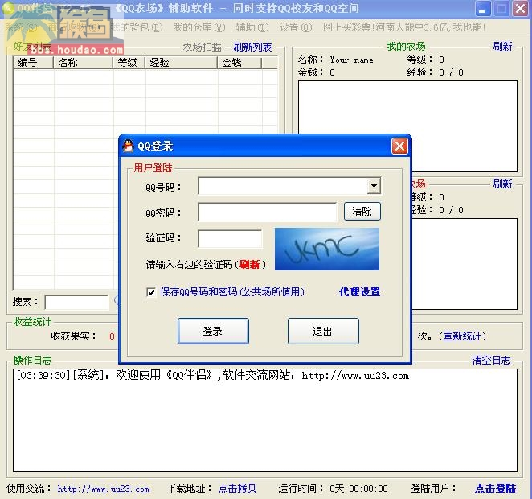Viewport: 532px width, 499px height.
Task: Sort by the 金钱 column header
Action: point(239,63)
